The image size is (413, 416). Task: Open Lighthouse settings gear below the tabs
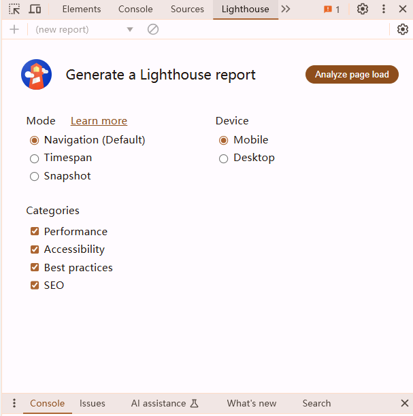(403, 29)
